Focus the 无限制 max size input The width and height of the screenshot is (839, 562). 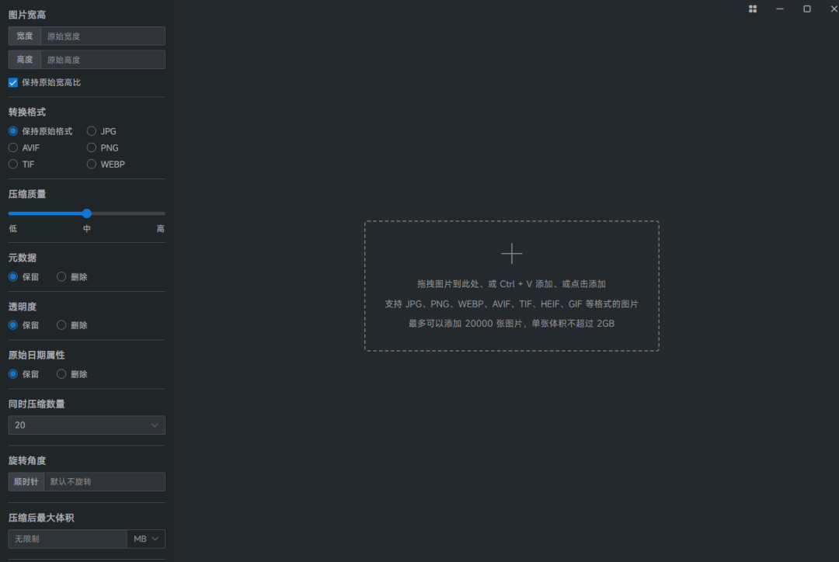coord(68,539)
